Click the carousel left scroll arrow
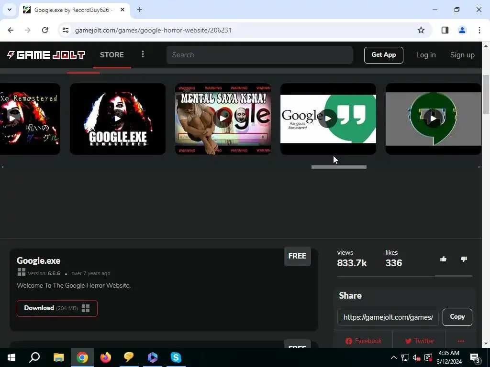Screen dimensions: 490x367 [x=2, y=167]
